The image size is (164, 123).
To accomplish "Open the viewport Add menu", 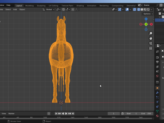I will [x=15, y=10].
